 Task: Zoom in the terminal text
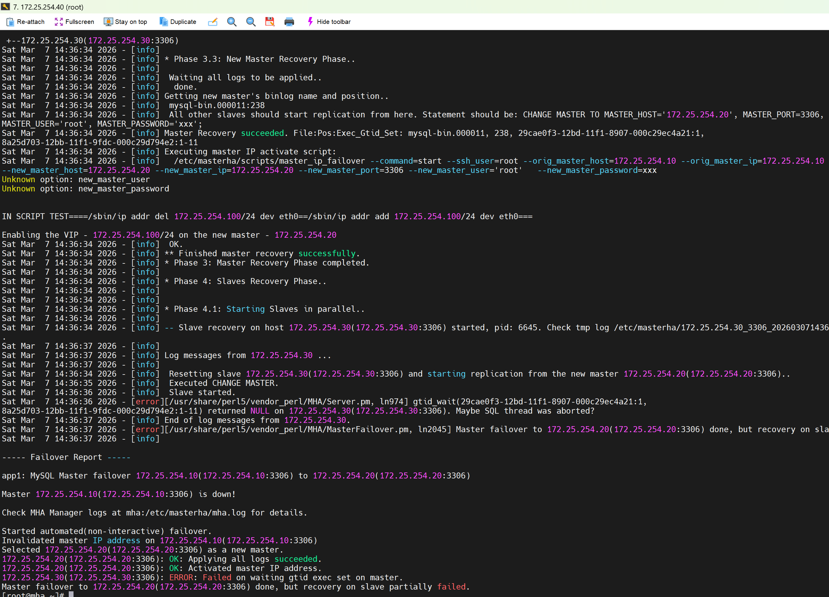(x=232, y=22)
